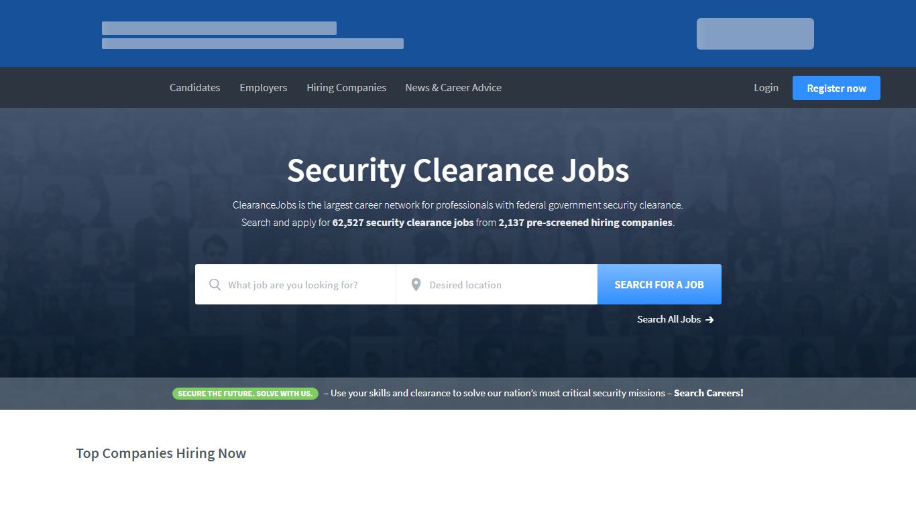Click the blurred button in top banner
The height and width of the screenshot is (515, 916).
[755, 34]
